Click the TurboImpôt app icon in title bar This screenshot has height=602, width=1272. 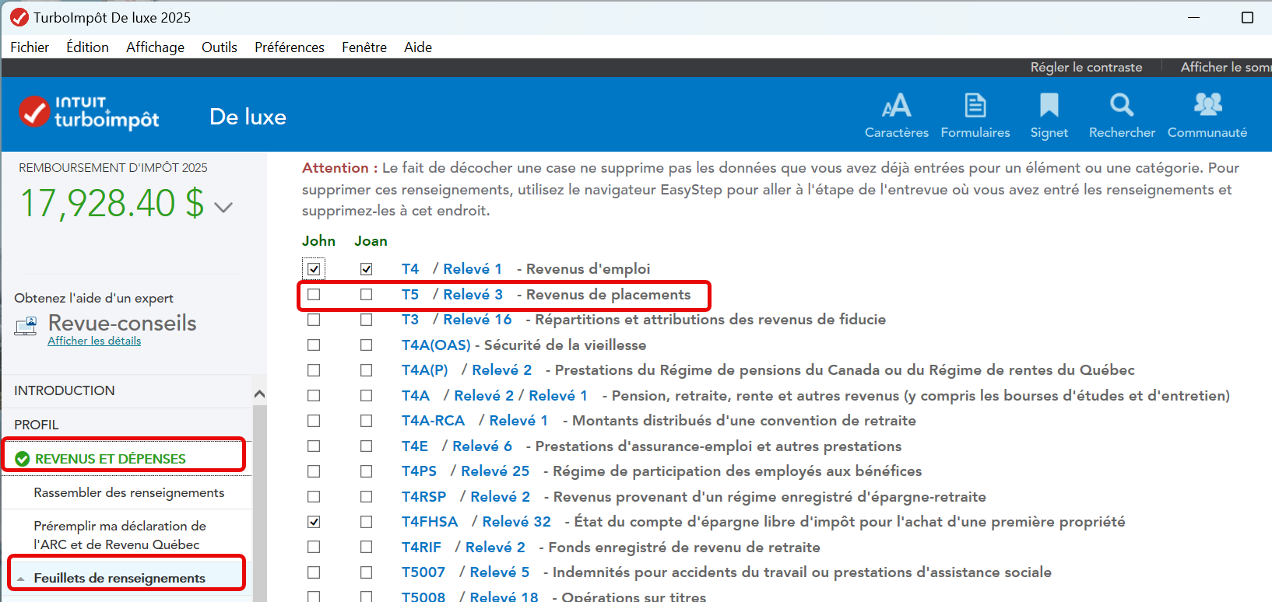click(19, 17)
